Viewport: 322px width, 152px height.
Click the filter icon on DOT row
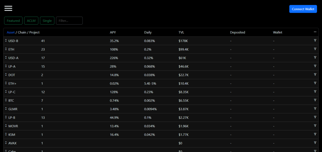(315, 74)
